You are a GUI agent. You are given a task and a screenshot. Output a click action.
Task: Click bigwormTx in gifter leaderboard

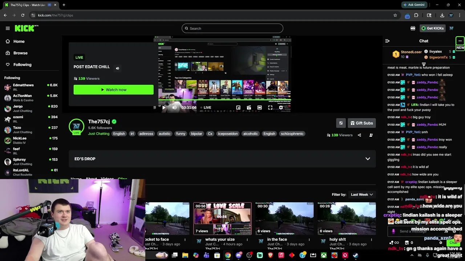(438, 57)
